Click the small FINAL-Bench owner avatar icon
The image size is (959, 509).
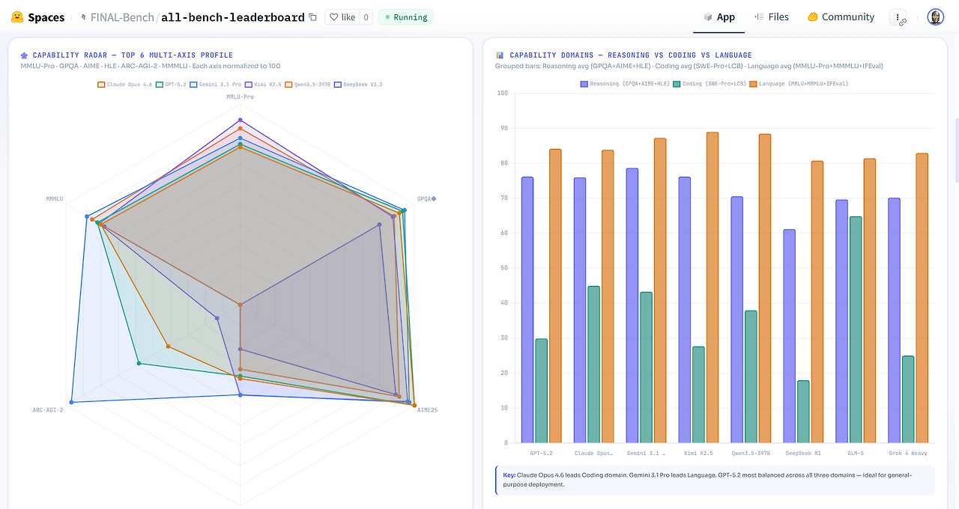point(83,17)
